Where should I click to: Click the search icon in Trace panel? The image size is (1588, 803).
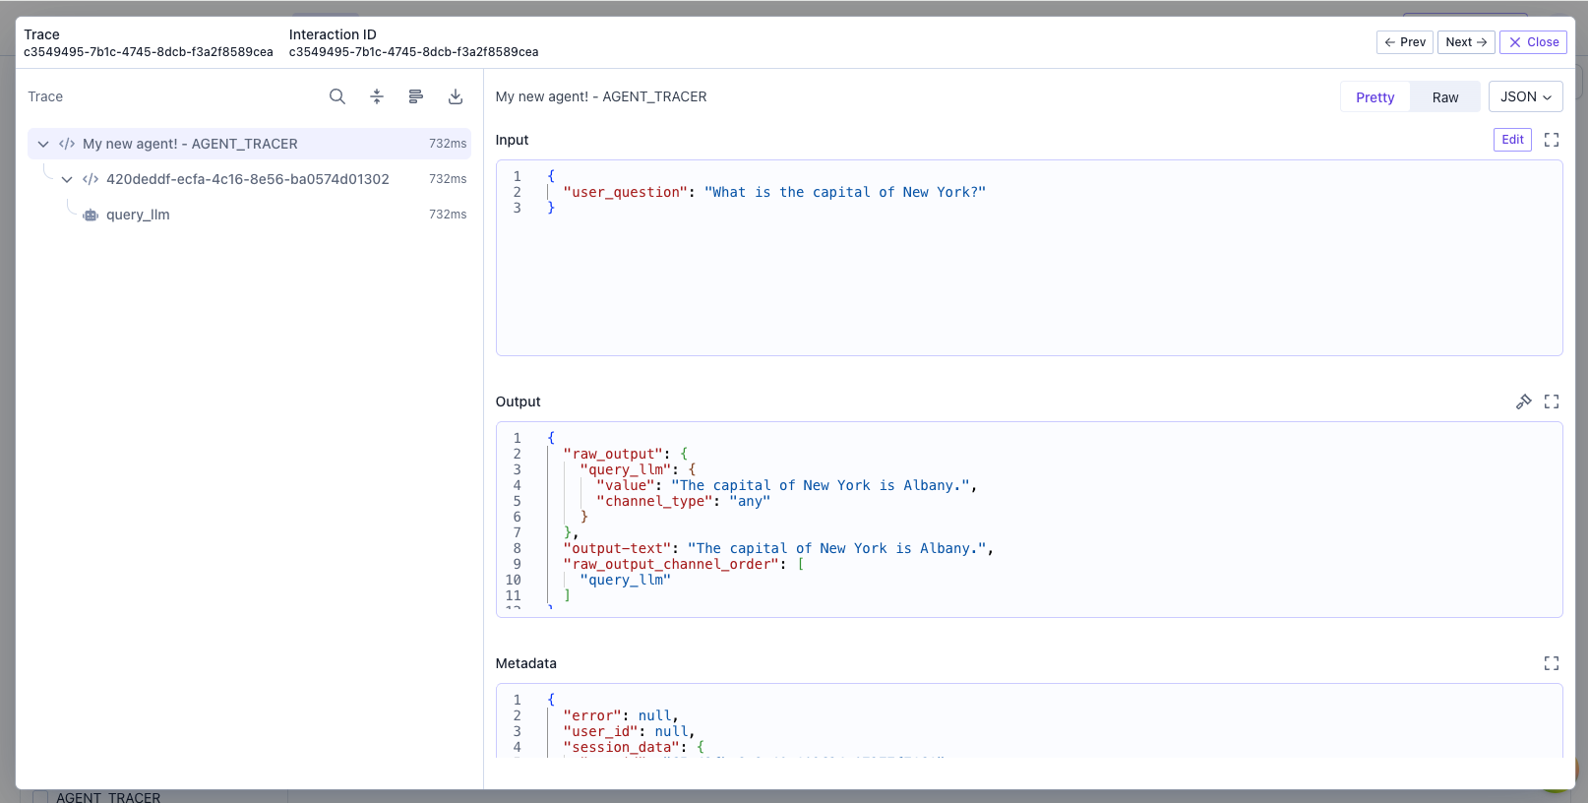(336, 96)
